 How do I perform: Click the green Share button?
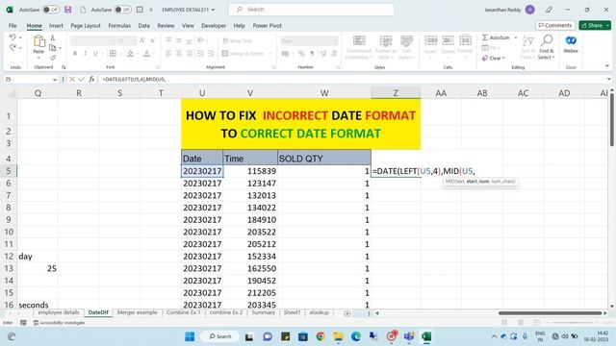pyautogui.click(x=595, y=25)
